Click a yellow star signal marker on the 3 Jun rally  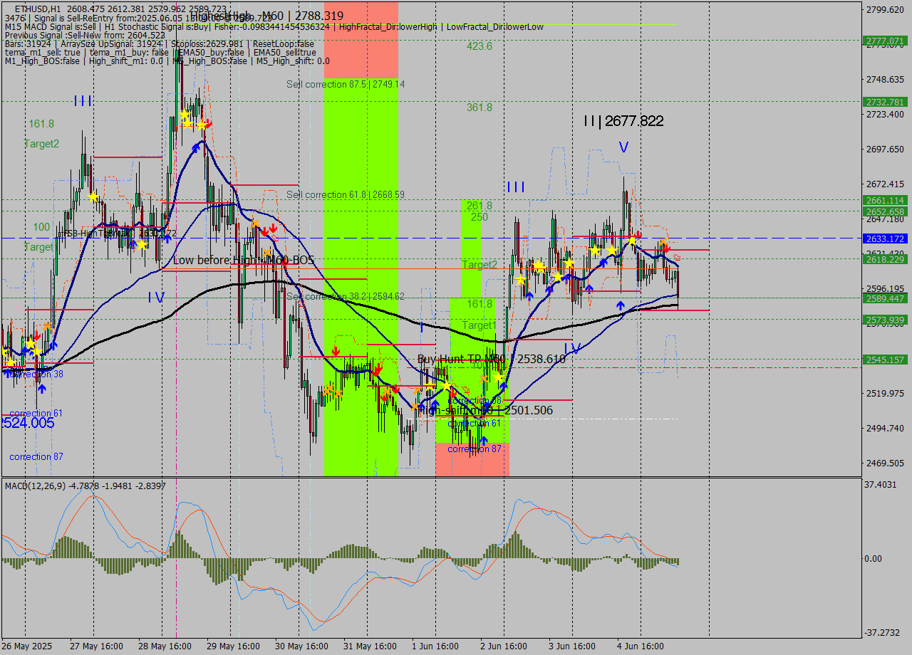[x=596, y=250]
